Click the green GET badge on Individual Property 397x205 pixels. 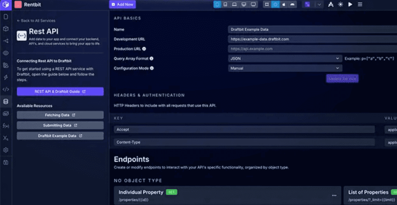[172, 192]
